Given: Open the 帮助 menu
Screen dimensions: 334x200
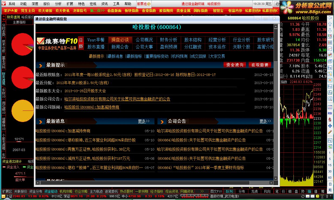Looking at the screenshot, I should pos(128,4).
